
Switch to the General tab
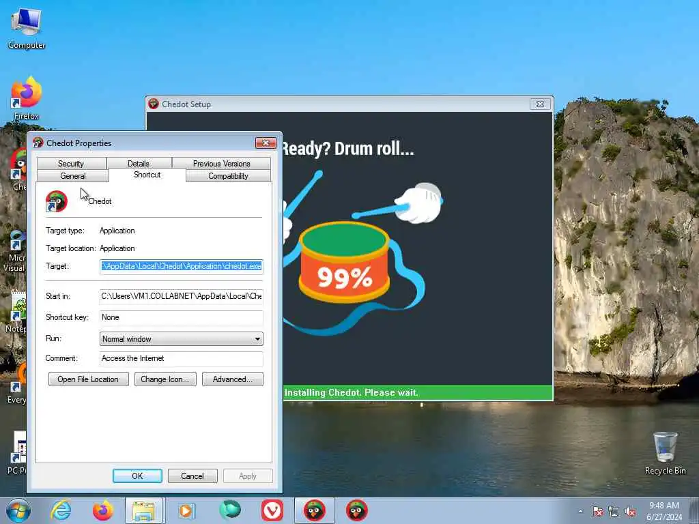click(x=72, y=176)
